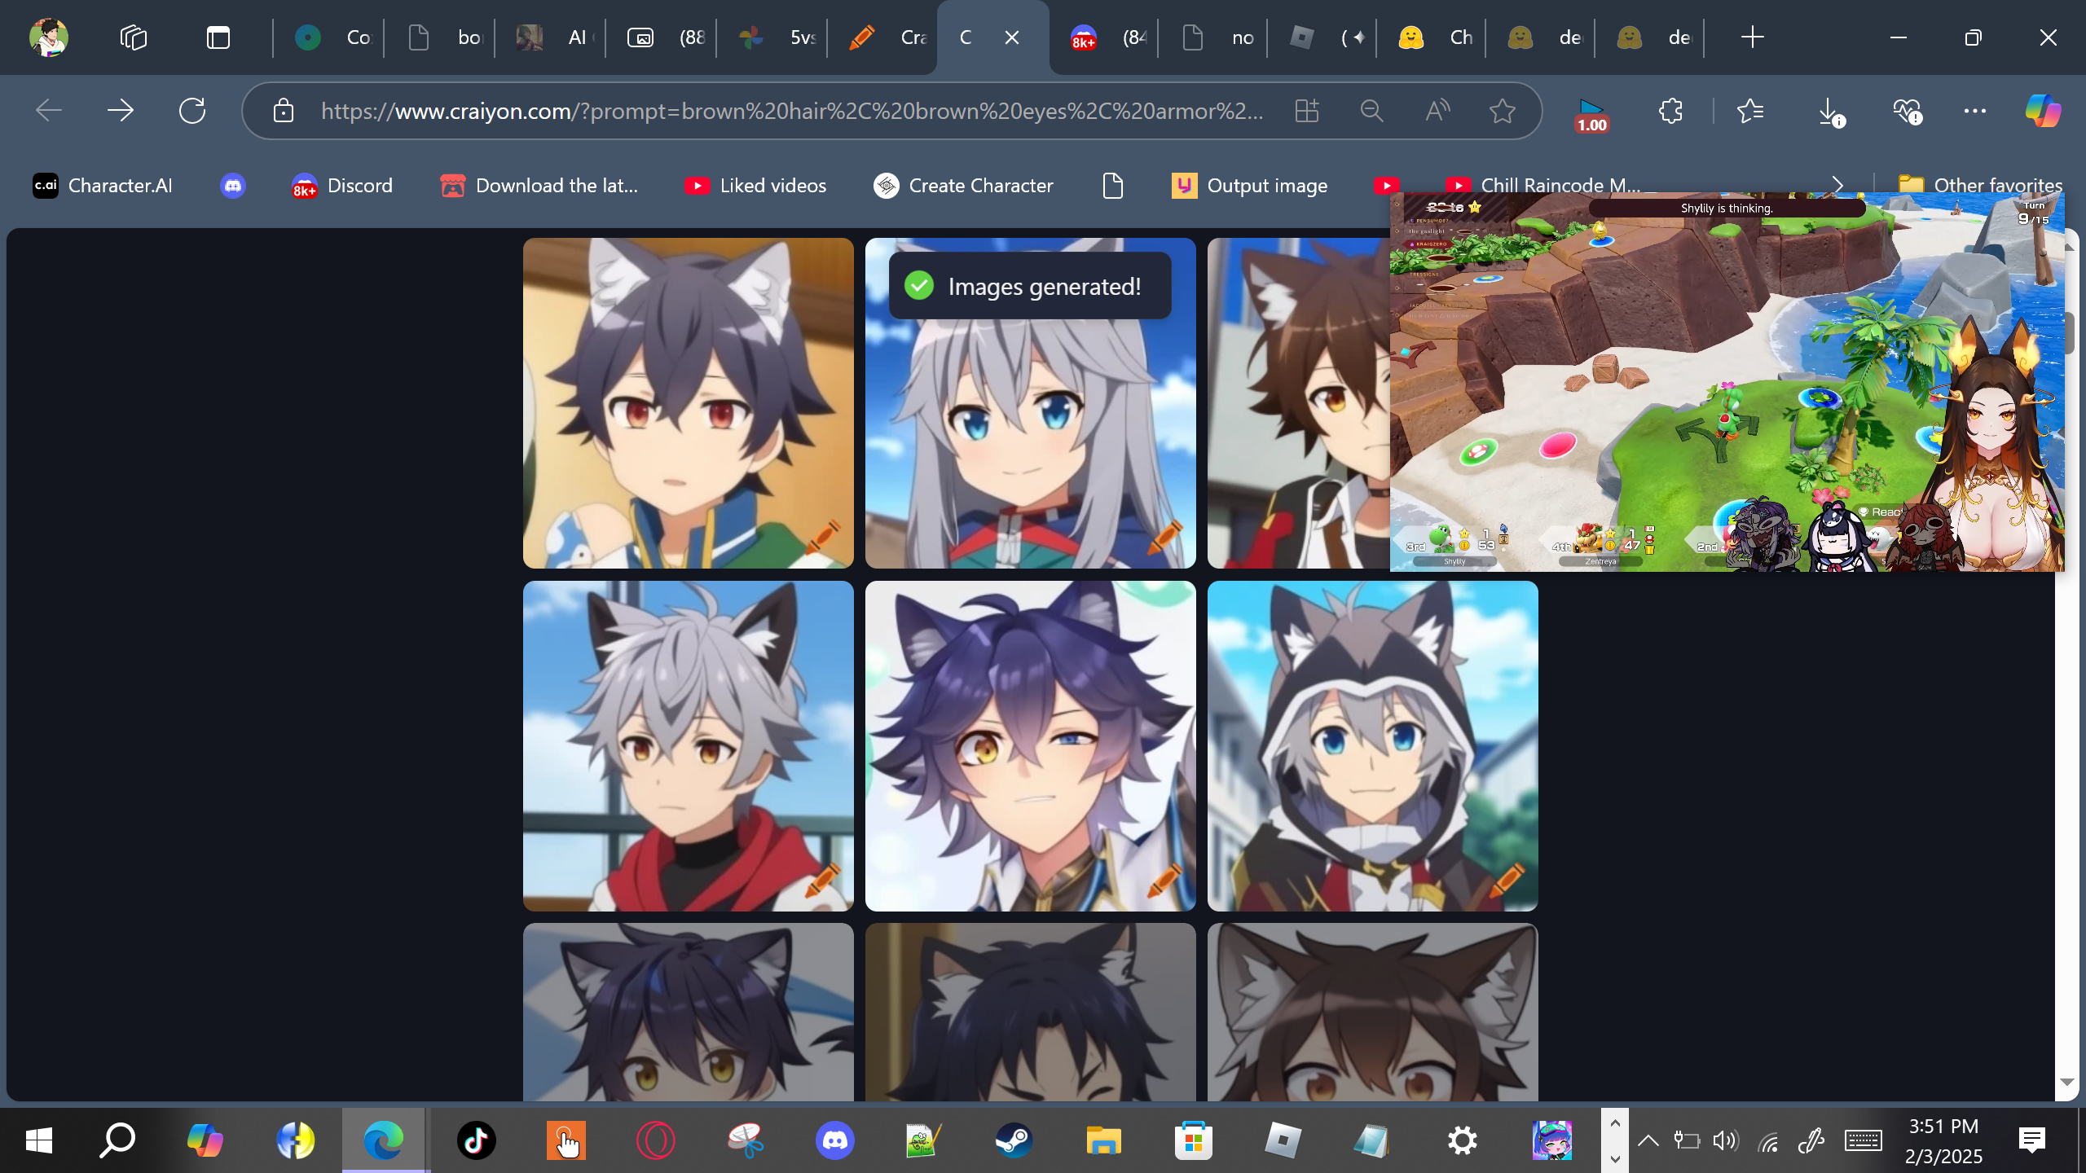The image size is (2086, 1173).
Task: Edit the dark-haired red-eyed wolf boy image
Action: tap(822, 537)
